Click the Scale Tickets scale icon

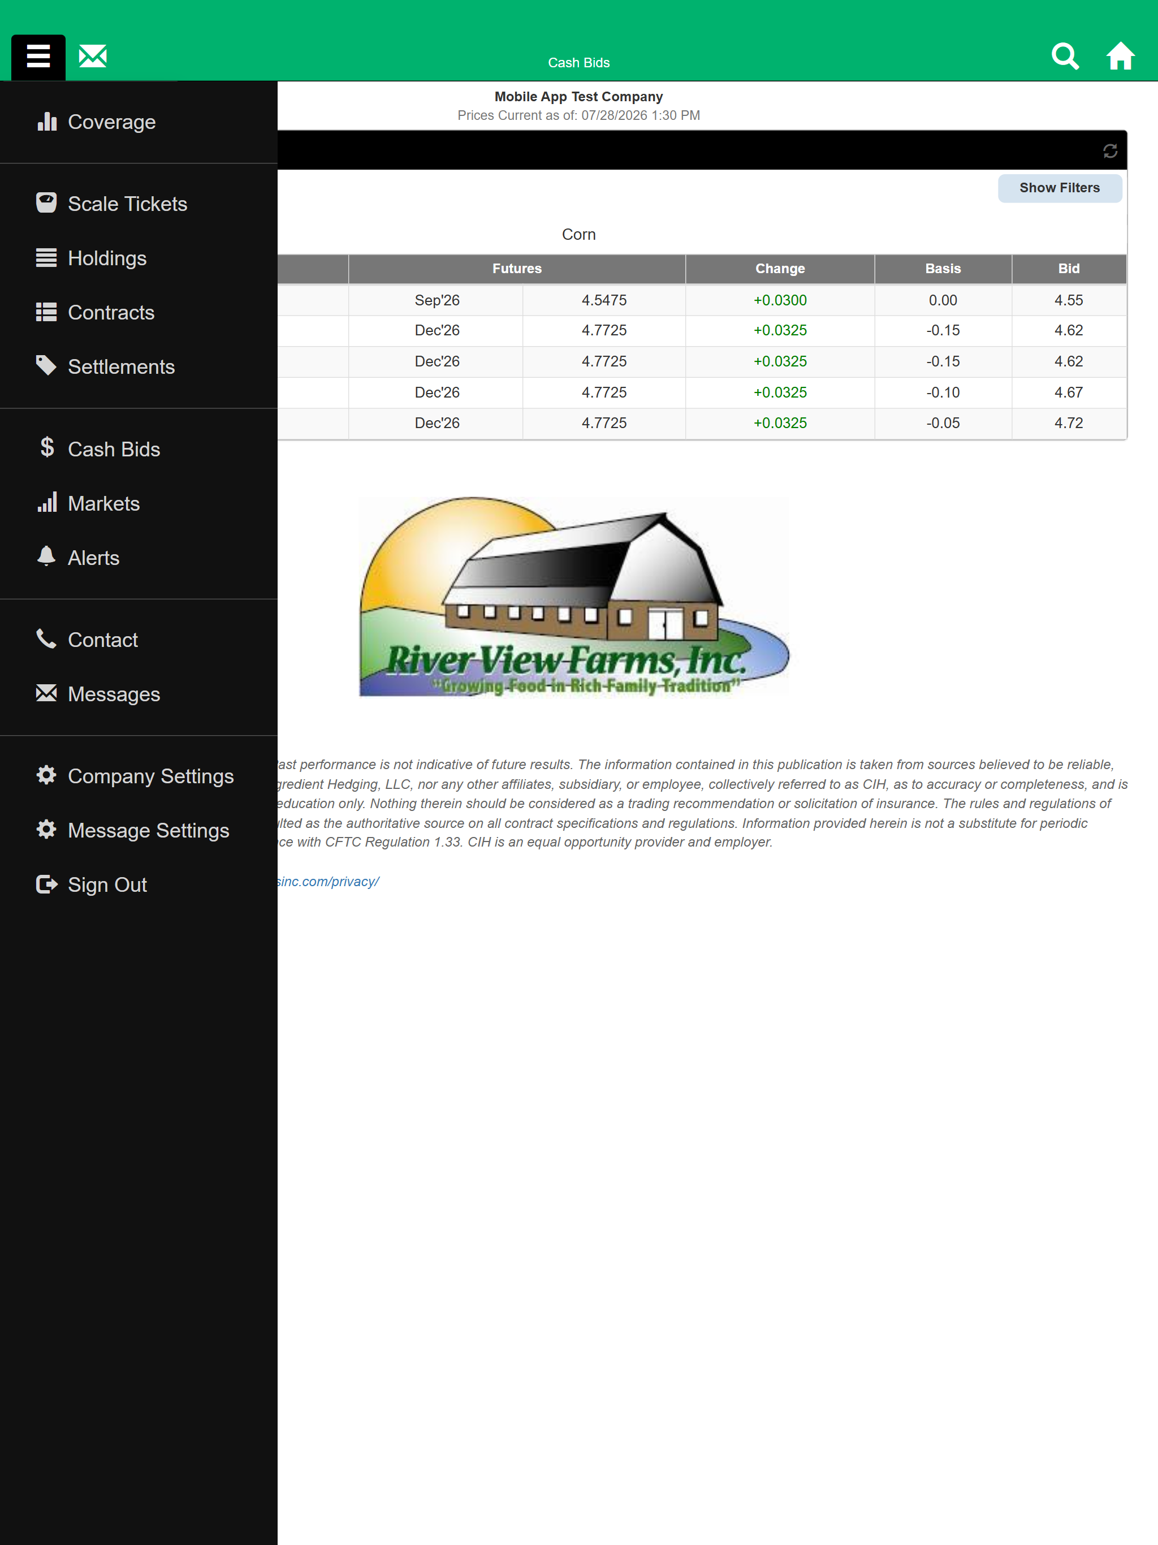[47, 203]
